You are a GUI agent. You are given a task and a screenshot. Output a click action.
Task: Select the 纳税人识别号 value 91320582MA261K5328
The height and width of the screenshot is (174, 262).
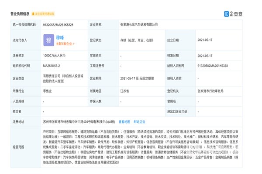(213, 66)
